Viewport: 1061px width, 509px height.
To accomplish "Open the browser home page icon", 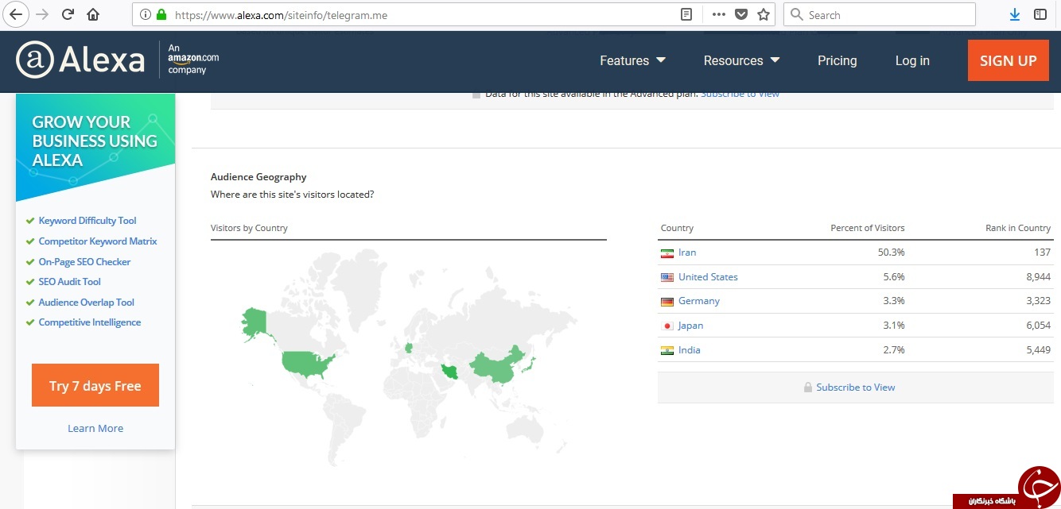I will [x=93, y=14].
